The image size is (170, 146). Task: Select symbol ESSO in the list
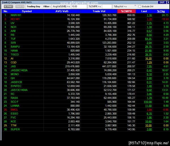(14, 114)
